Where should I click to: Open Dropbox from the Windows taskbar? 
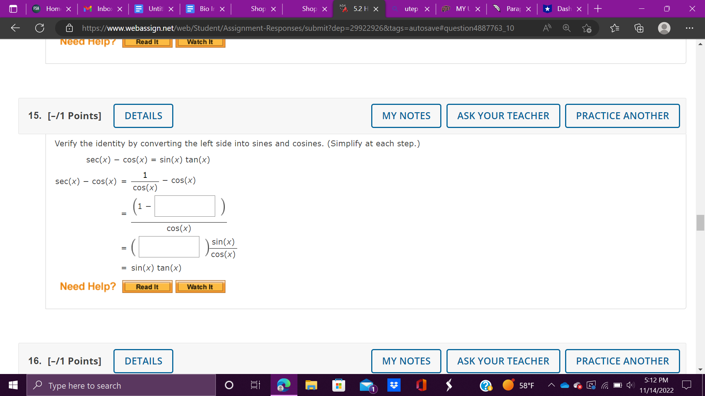tap(394, 385)
